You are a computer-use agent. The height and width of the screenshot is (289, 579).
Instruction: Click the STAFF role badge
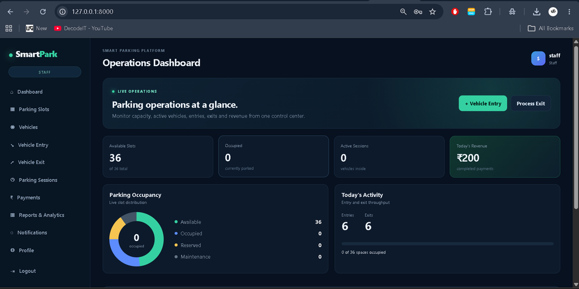45,72
